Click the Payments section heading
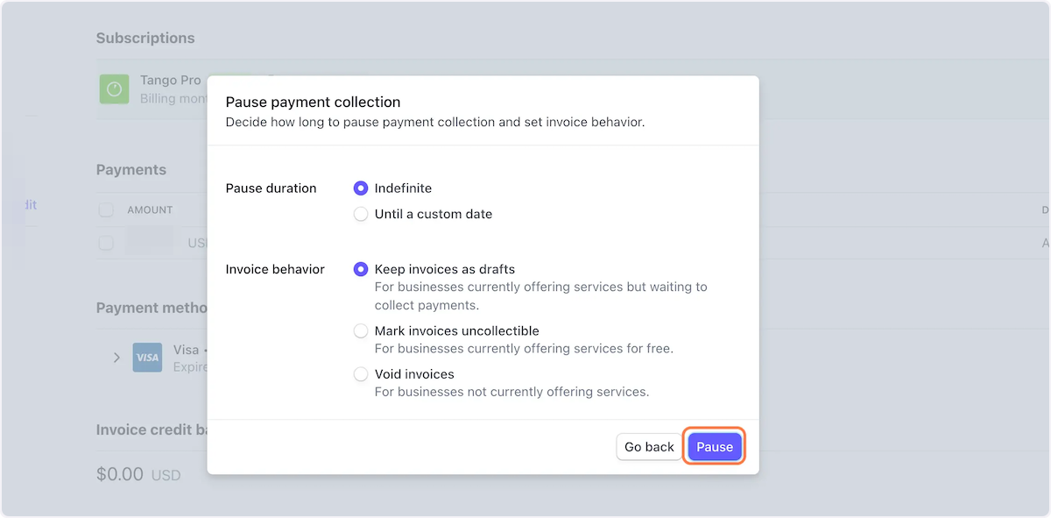 tap(131, 170)
